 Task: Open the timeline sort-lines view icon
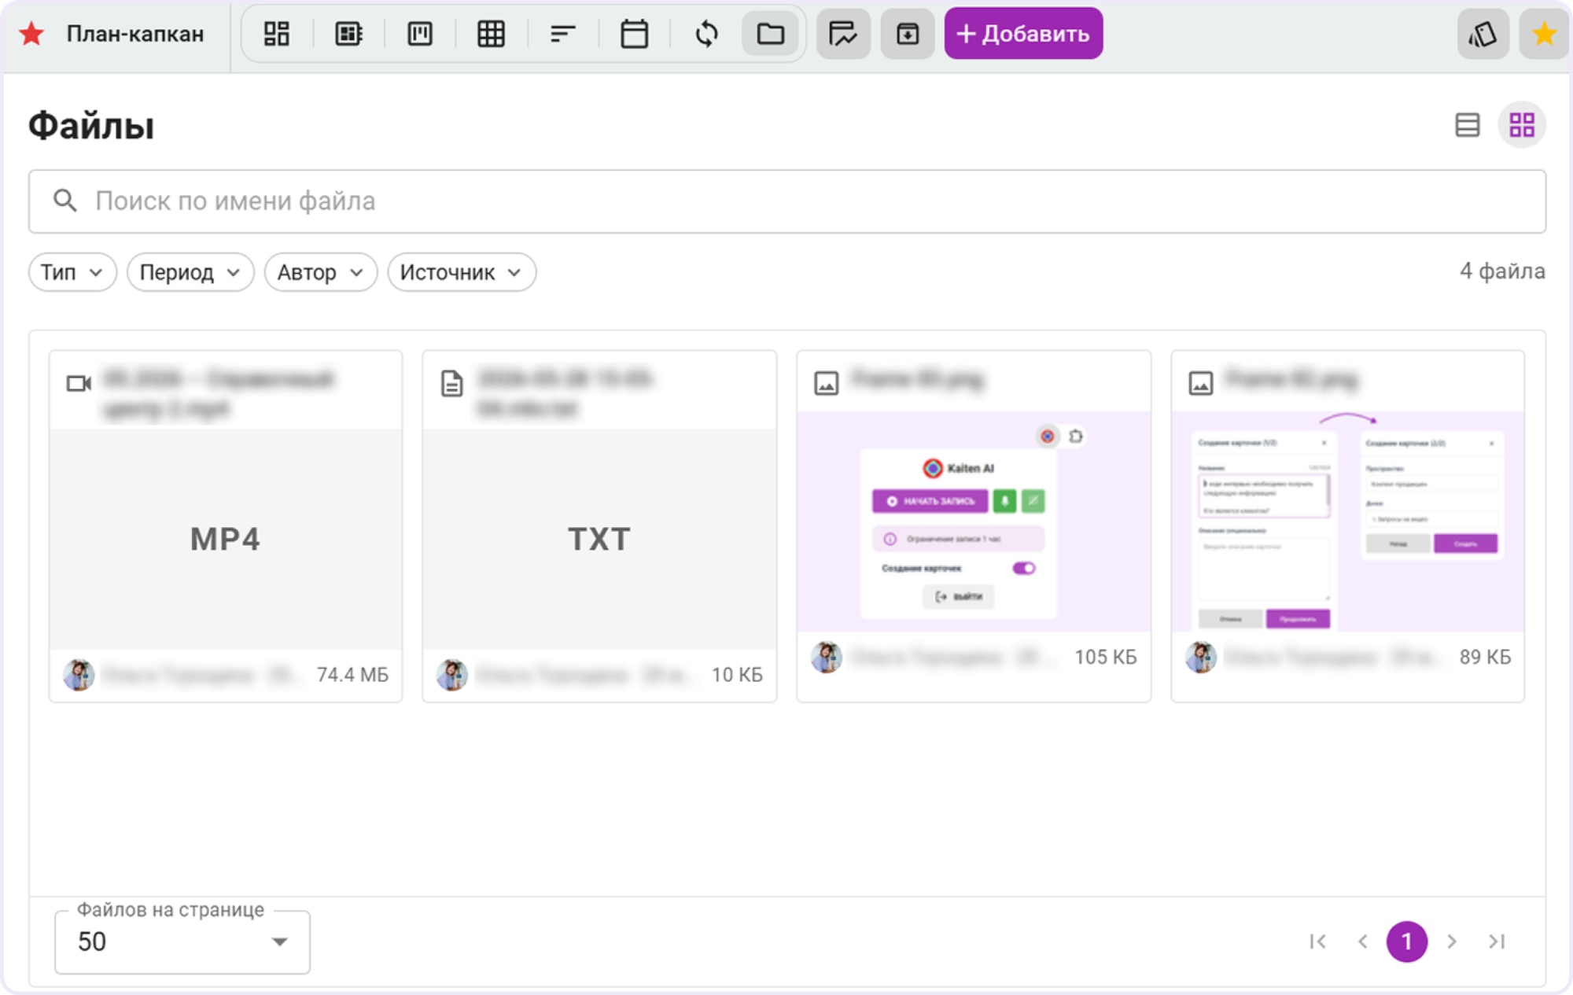coord(562,34)
